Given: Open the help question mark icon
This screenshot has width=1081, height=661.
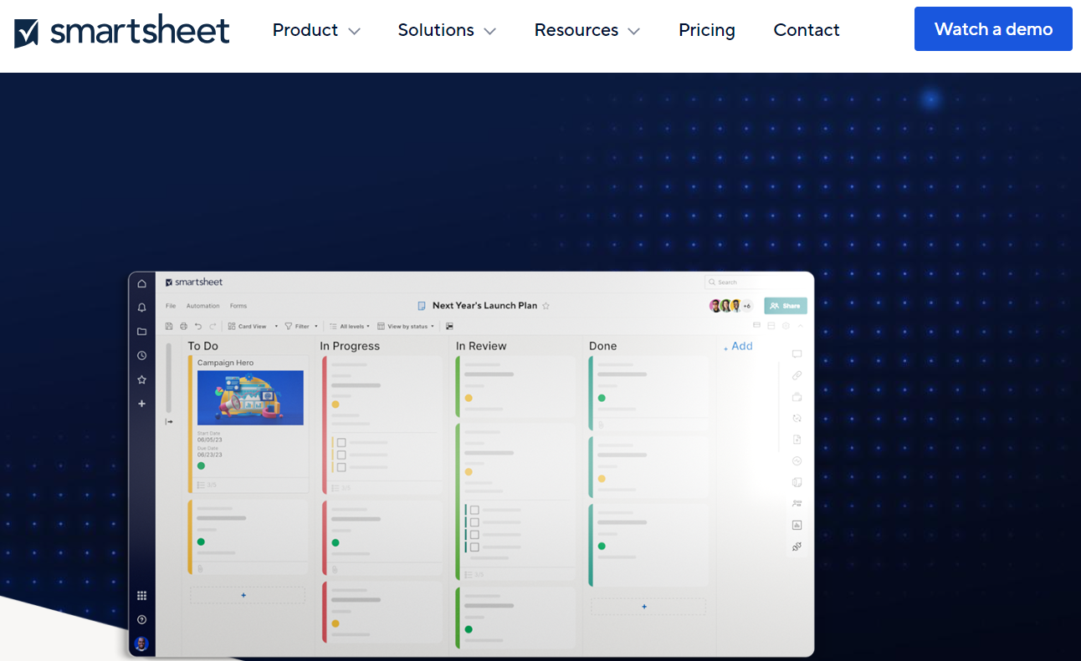Looking at the screenshot, I should coord(141,619).
